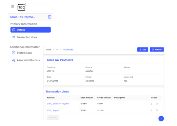177x126 pixels.
Task: Select the period Apr 2026
Action: (89, 81)
